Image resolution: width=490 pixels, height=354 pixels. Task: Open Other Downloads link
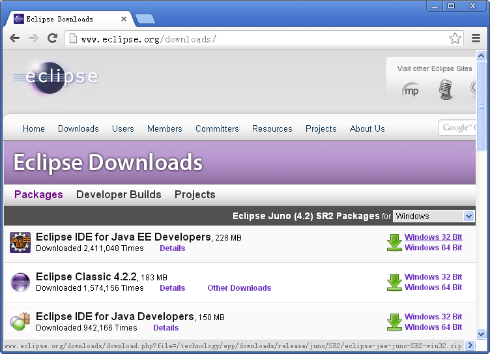tap(239, 288)
